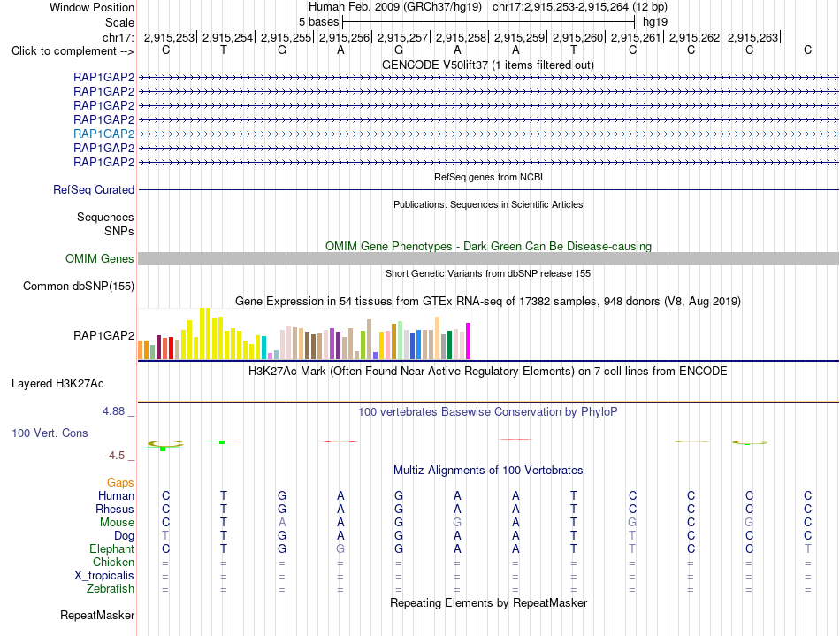
Task: Click the Gaps label in Multiz alignment
Action: tap(120, 482)
